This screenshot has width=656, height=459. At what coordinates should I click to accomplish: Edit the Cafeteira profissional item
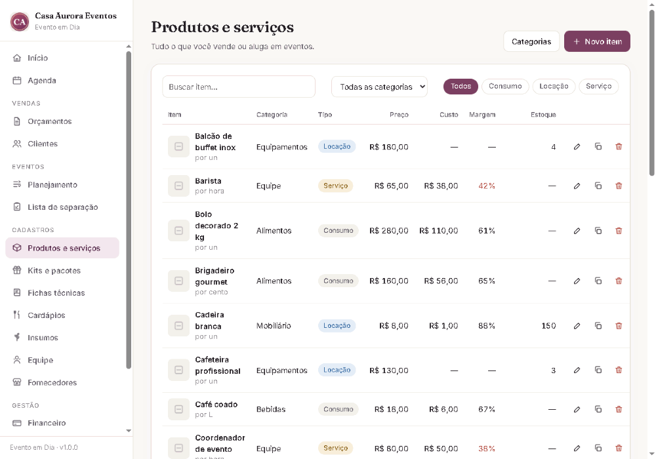[577, 370]
